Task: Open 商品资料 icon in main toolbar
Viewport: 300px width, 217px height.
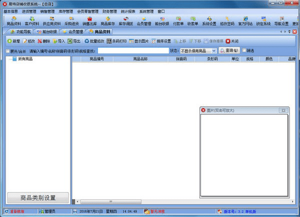Action: tap(14, 21)
